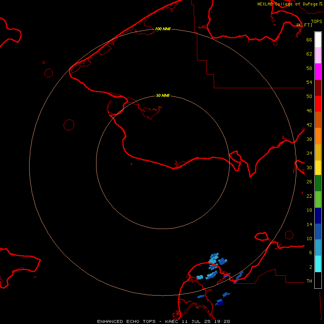This screenshot has width=324, height=324.
Task: Select the navy swatch between 14 and 18
Action: [318, 216]
